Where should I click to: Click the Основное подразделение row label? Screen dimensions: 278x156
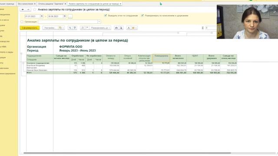coord(38,63)
